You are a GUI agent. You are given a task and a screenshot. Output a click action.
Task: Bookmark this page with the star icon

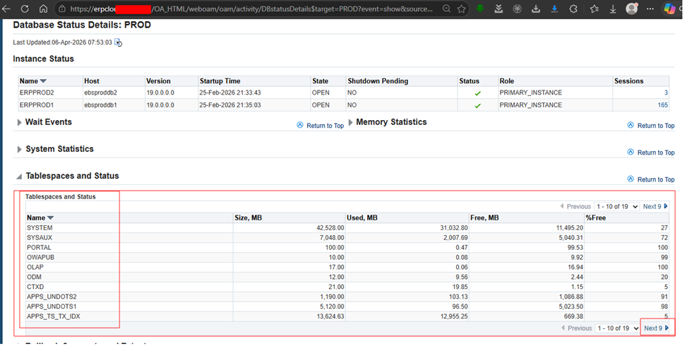461,9
